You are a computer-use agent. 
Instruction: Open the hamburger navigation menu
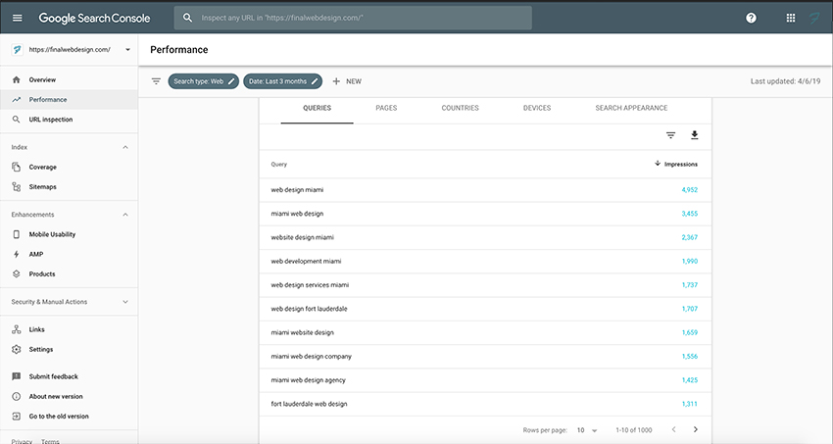tap(18, 18)
